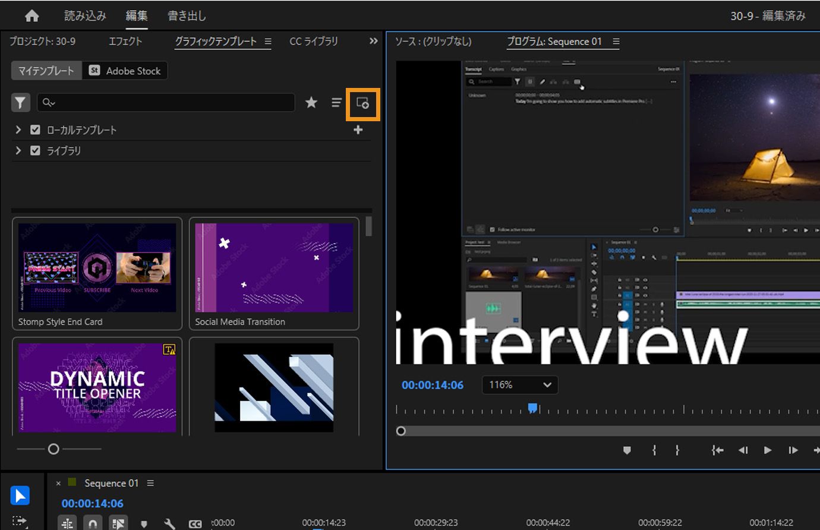Select the Sequence 01 timeline tab
Viewport: 820px width, 530px height.
pos(111,483)
